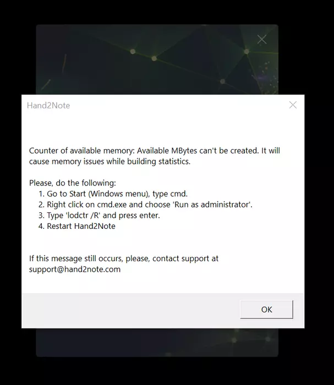Close the Hand2Note error dialog
This screenshot has height=385, width=334.
tap(293, 105)
